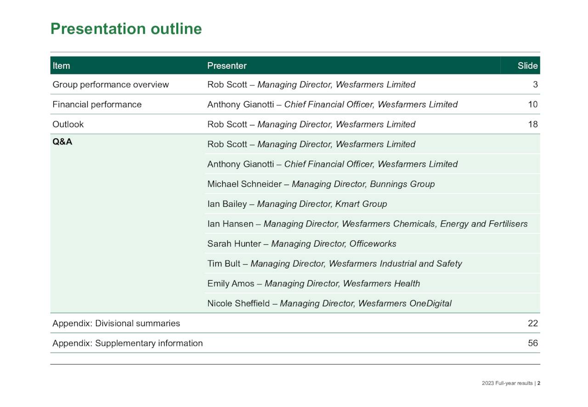Click slide number 22 for Divisional summaries
Screen dimensions: 588x407
pyautogui.click(x=533, y=323)
